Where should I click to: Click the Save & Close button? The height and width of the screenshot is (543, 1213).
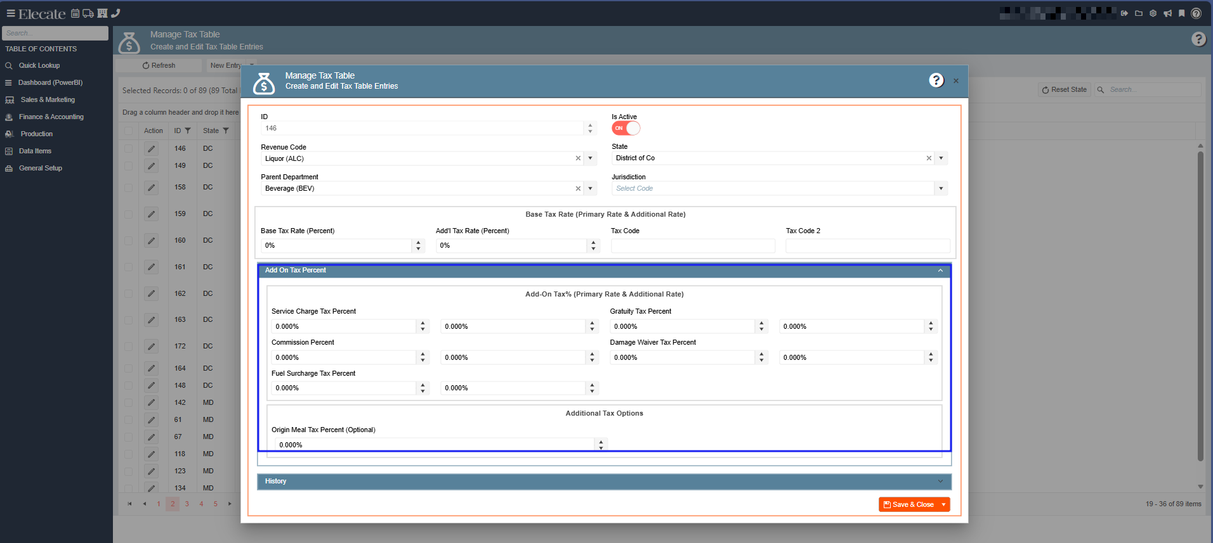pyautogui.click(x=908, y=504)
